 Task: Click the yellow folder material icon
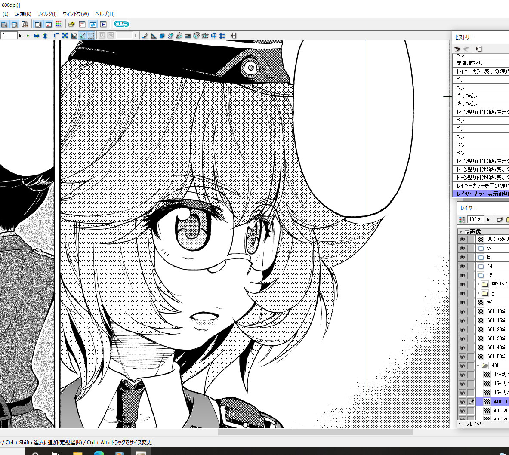[x=71, y=24]
